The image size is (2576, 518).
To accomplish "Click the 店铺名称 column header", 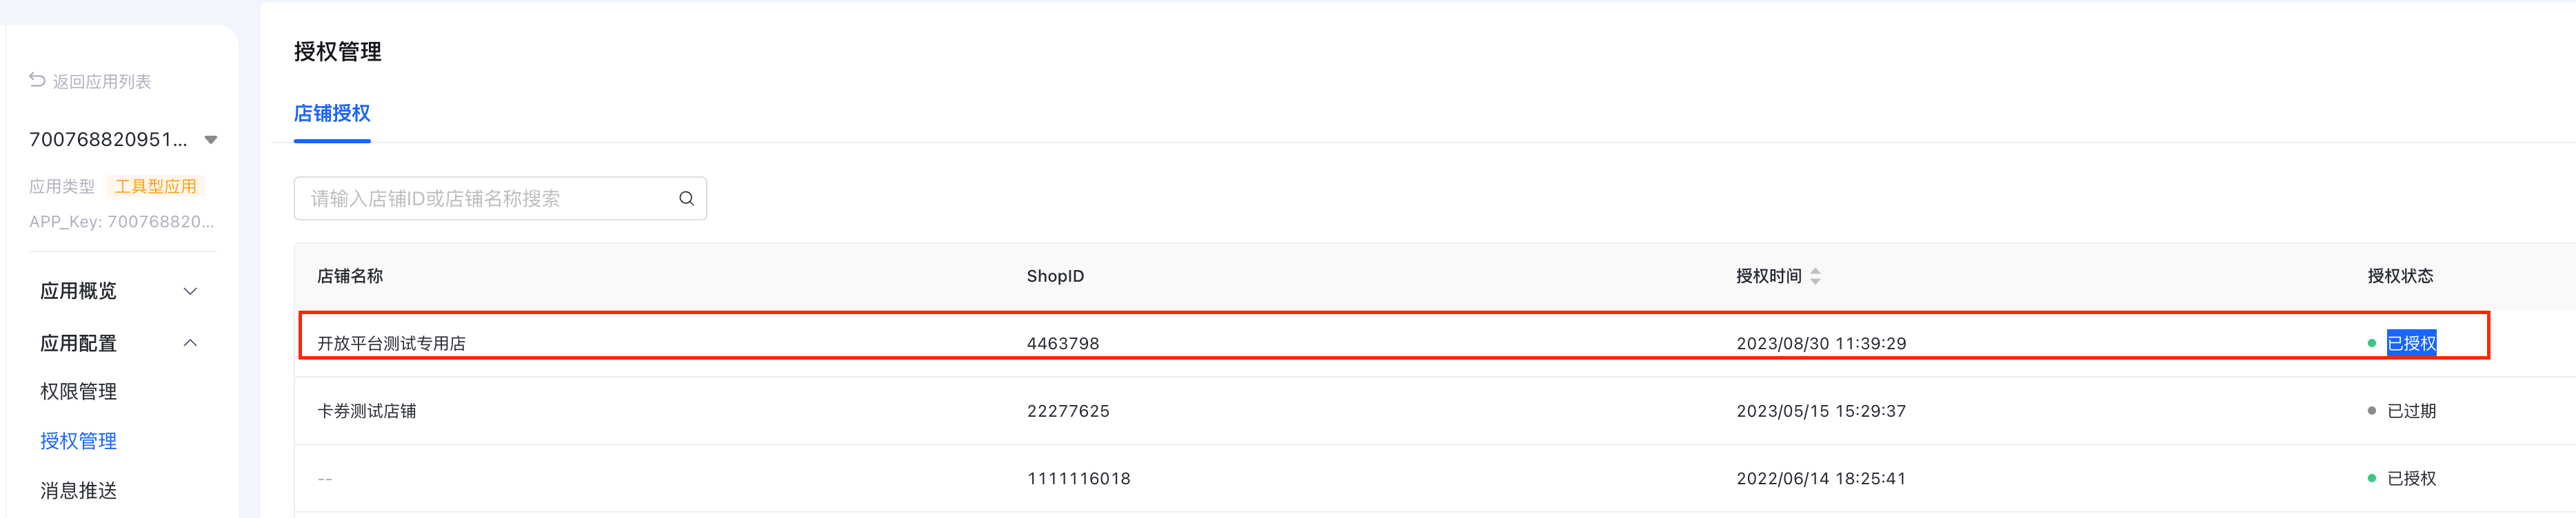I will 350,276.
